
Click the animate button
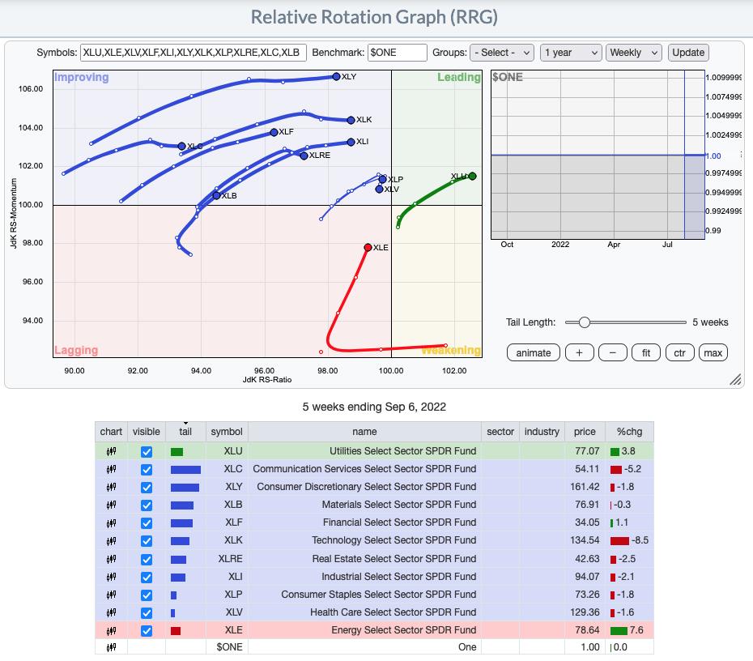[533, 352]
